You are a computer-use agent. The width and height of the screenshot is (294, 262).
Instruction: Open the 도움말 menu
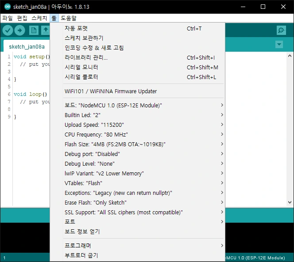(x=69, y=18)
